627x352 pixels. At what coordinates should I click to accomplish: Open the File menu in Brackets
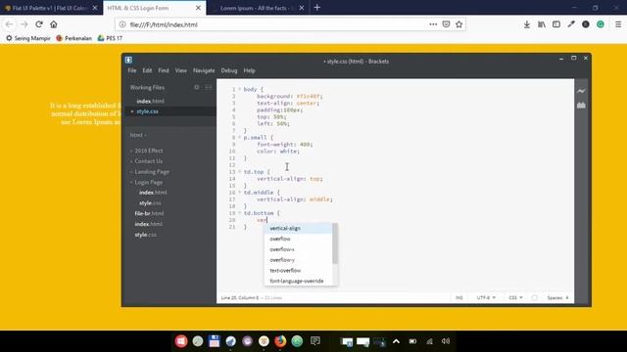pyautogui.click(x=132, y=70)
